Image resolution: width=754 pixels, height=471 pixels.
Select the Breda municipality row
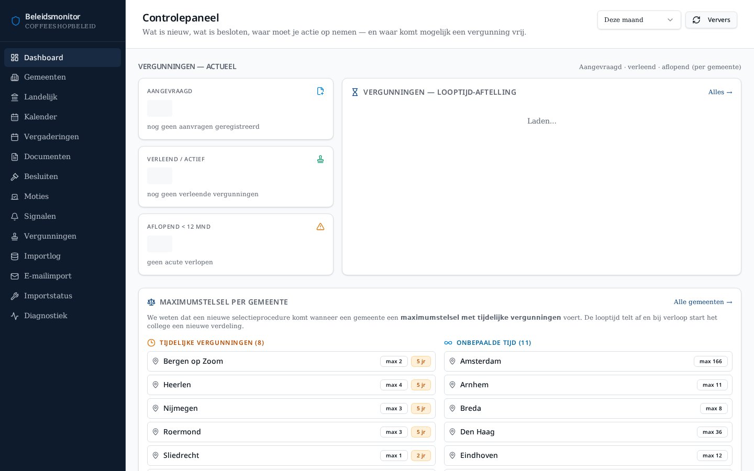click(588, 408)
